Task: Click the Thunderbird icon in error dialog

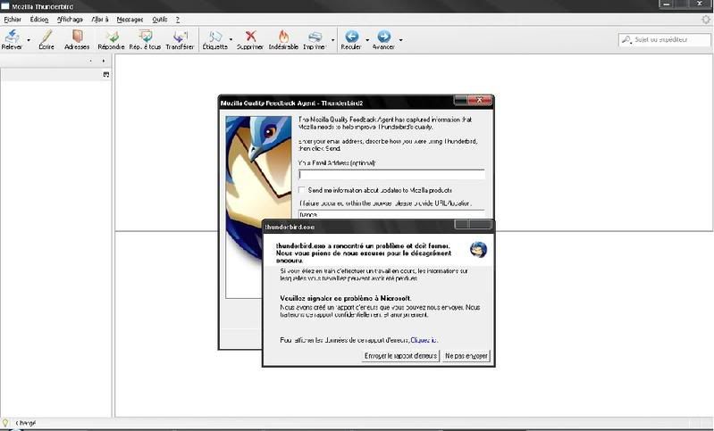Action: pyautogui.click(x=478, y=250)
